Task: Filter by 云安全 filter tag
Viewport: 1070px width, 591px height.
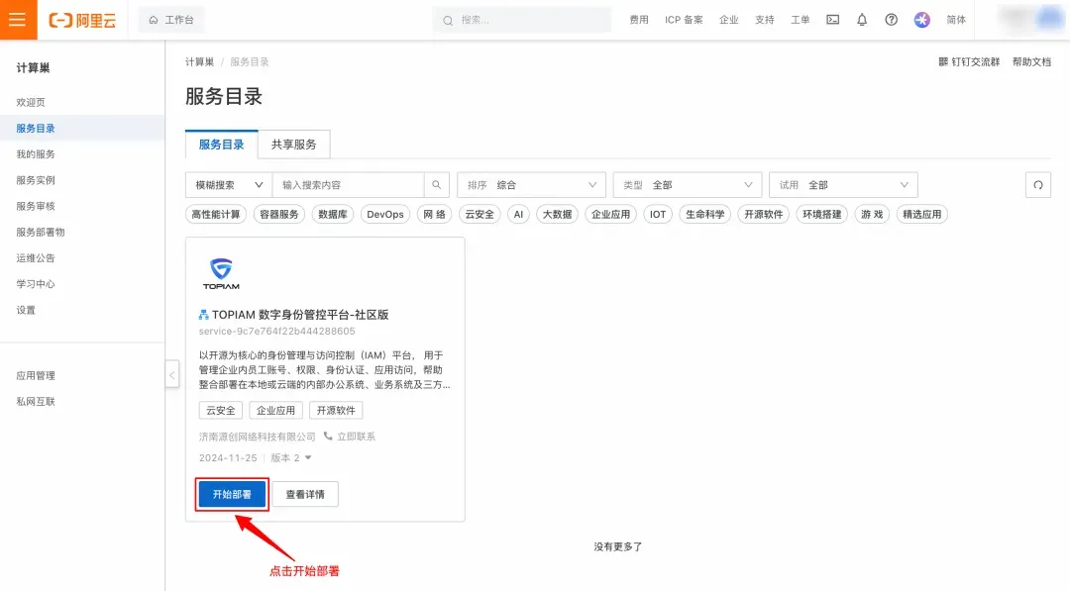Action: 480,214
